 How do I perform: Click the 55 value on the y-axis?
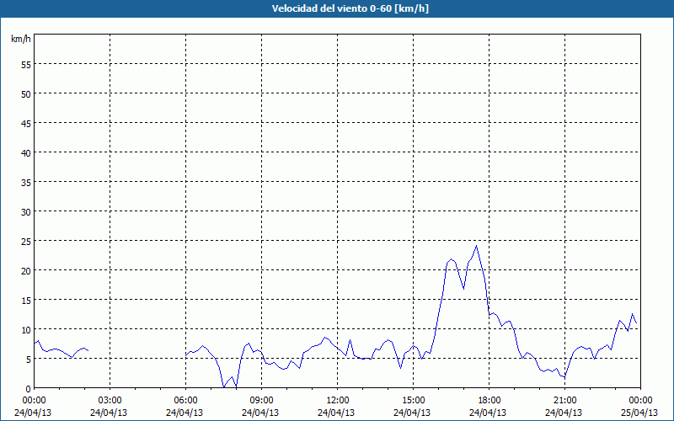(26, 65)
